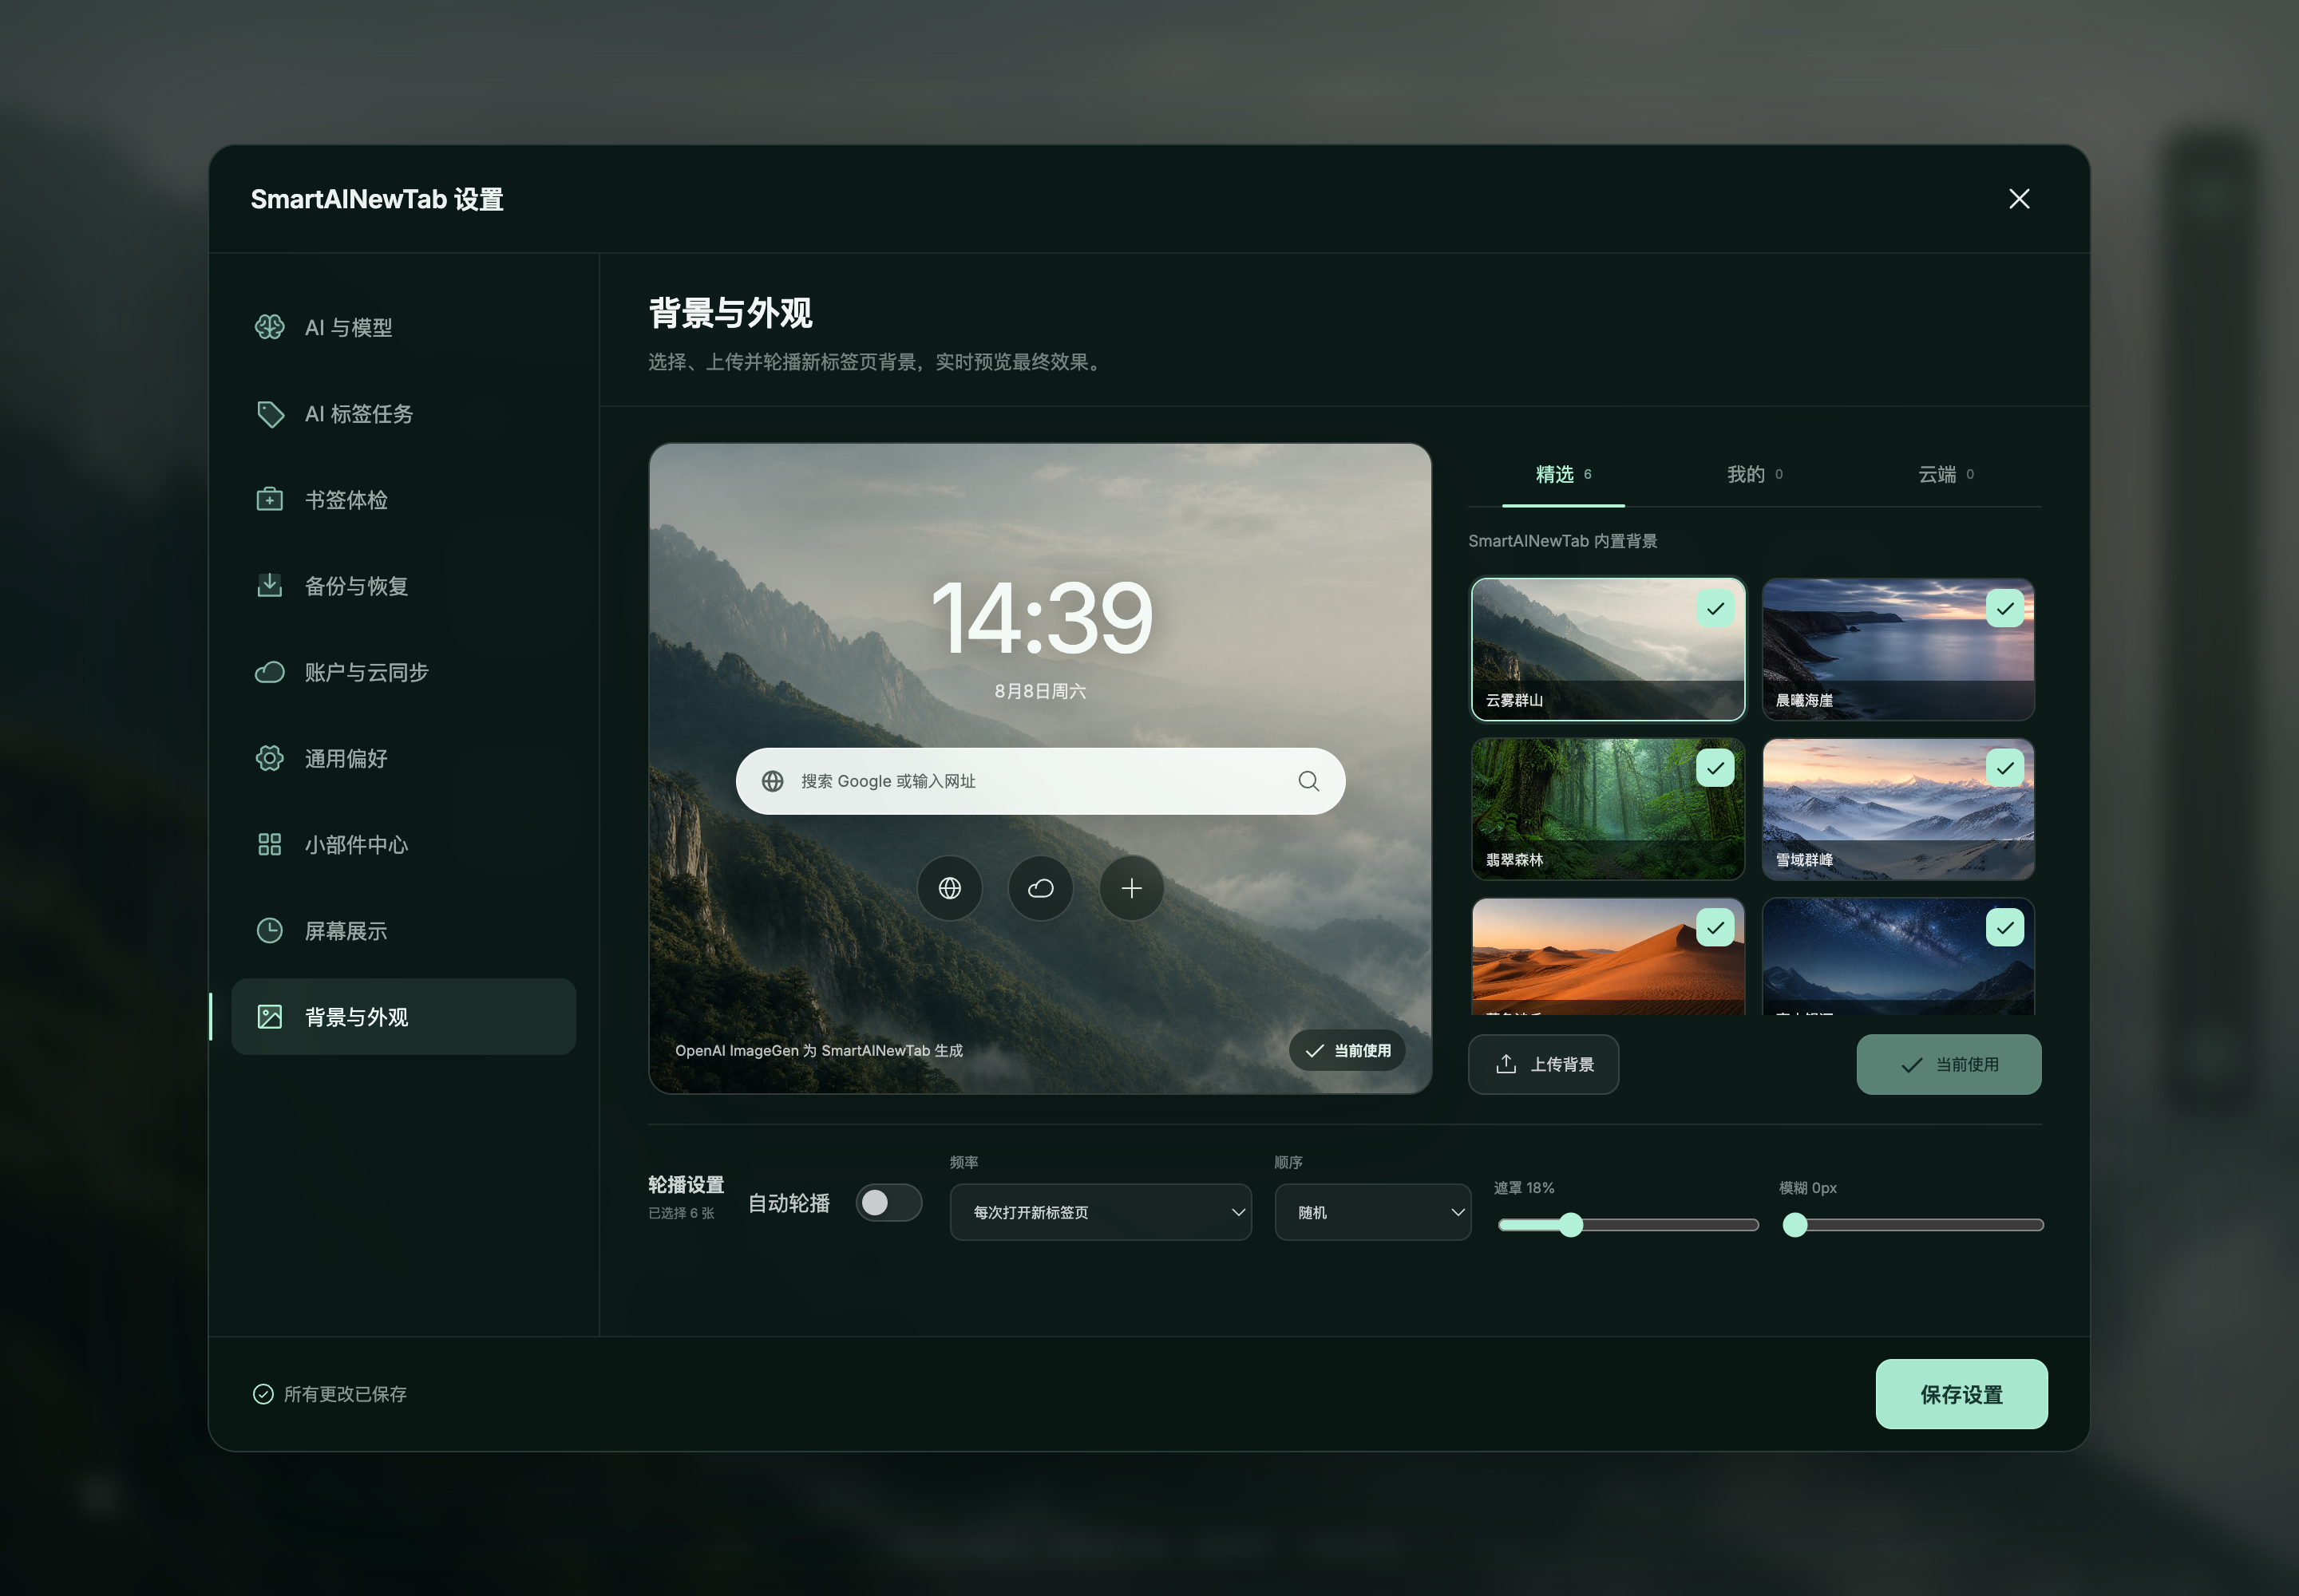Open 书签体检 settings section
This screenshot has width=2299, height=1596.
click(403, 499)
